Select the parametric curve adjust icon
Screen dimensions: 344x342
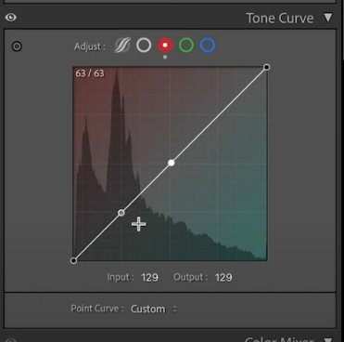[x=122, y=46]
